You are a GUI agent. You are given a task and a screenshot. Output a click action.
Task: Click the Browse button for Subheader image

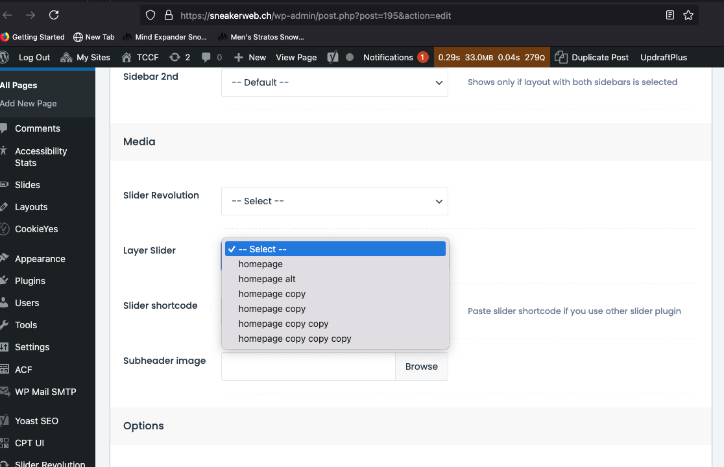click(421, 366)
